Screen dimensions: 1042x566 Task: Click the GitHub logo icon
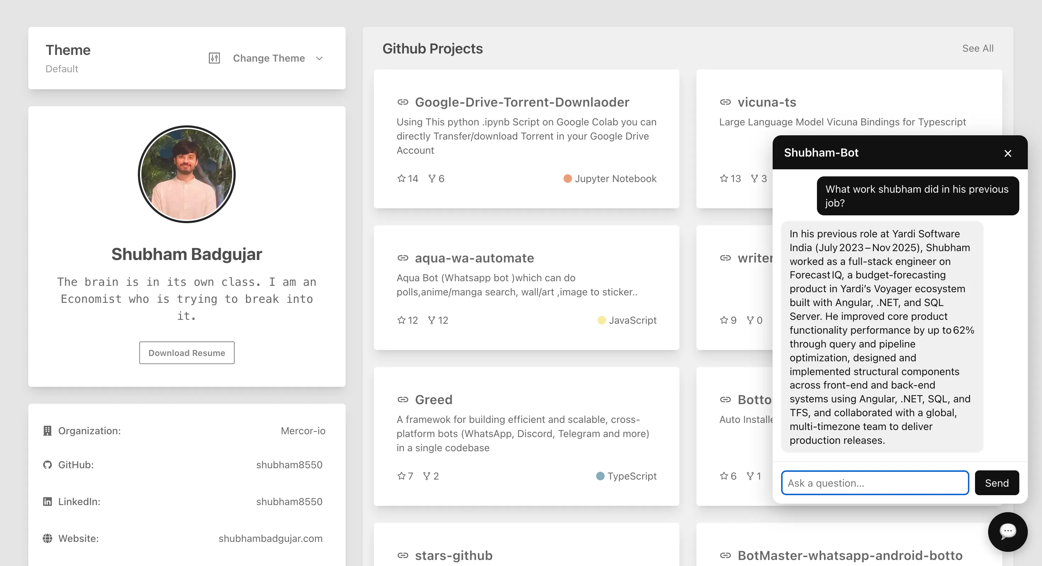coord(47,465)
